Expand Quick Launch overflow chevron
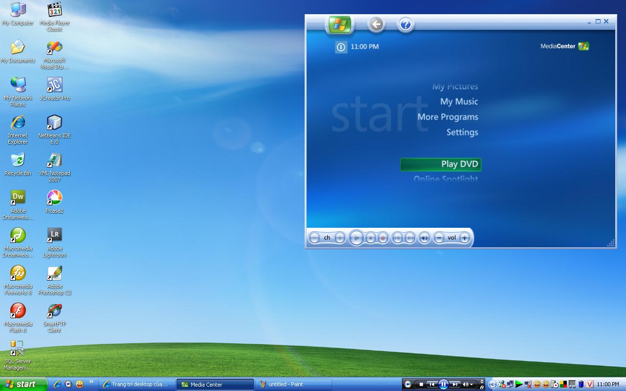 point(91,382)
